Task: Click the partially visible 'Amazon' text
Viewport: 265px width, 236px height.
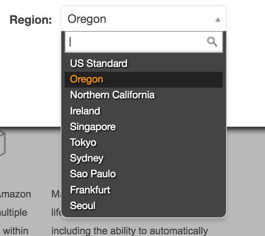Action: point(15,194)
